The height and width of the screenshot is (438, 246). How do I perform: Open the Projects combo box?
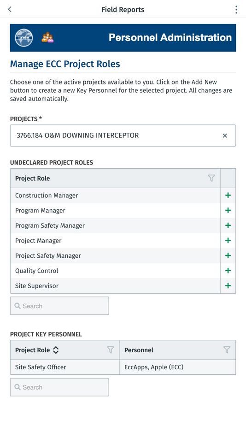(123, 136)
